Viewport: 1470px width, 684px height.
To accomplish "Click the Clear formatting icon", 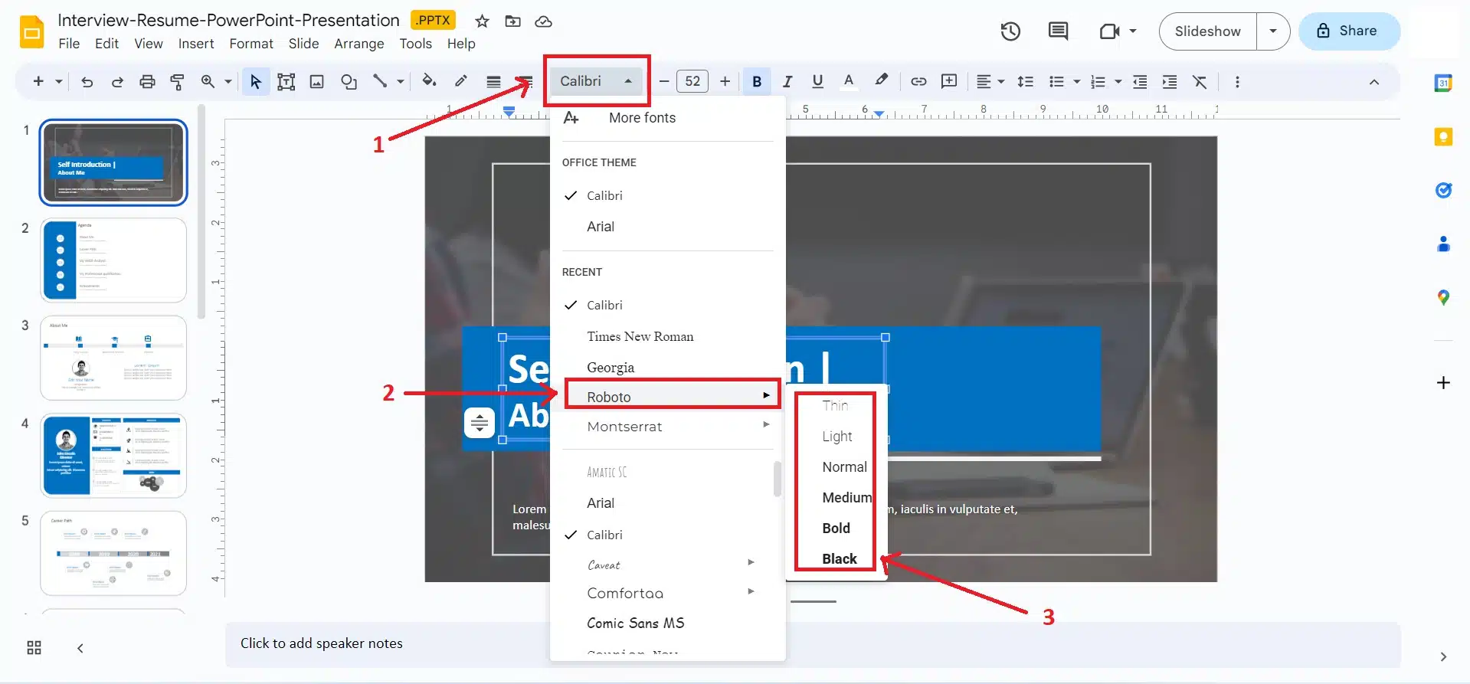I will coord(1200,82).
